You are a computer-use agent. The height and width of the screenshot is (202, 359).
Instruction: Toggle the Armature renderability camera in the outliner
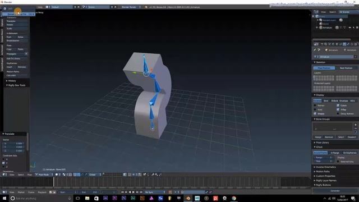[357, 27]
